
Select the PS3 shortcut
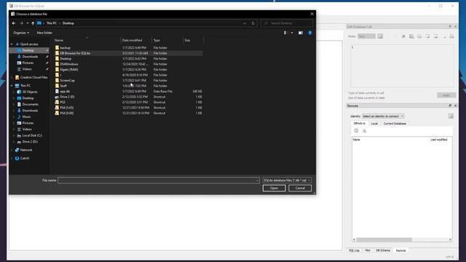tap(128, 102)
